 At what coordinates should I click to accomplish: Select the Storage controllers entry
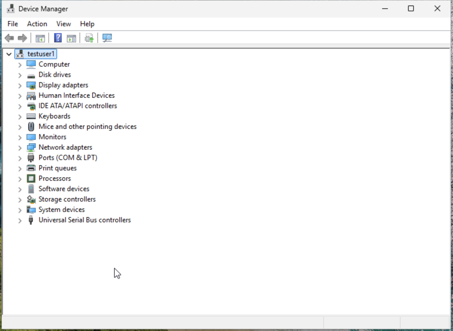67,199
